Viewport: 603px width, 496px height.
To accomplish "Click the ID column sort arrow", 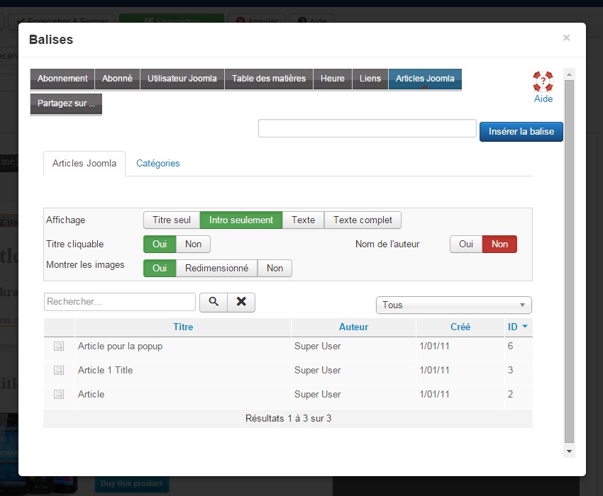I will [525, 327].
